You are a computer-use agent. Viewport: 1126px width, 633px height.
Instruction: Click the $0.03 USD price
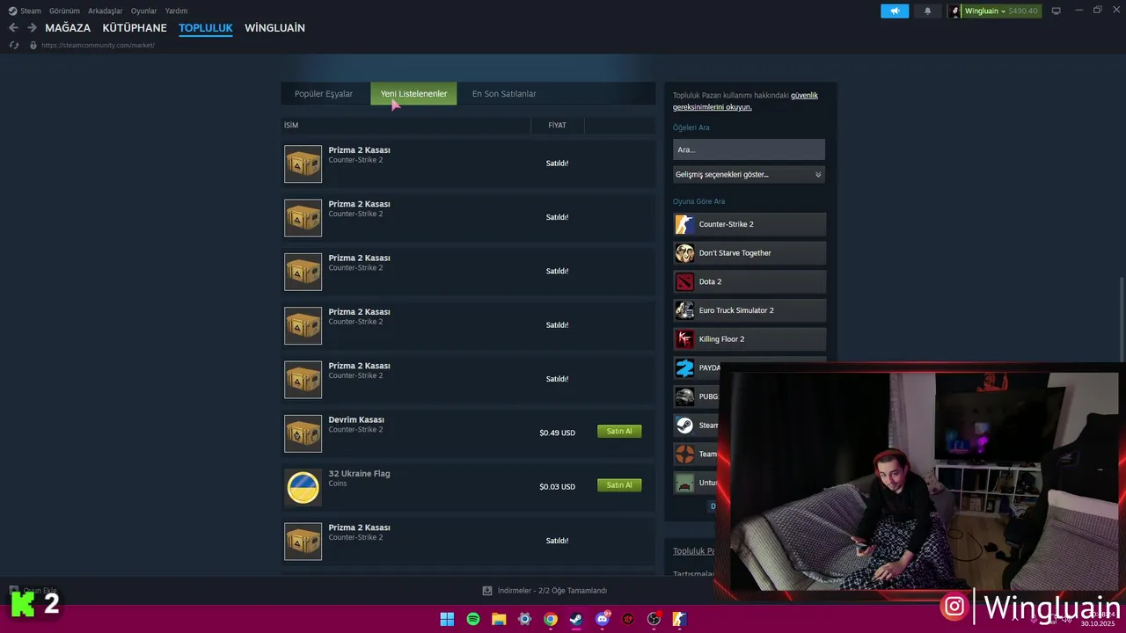click(x=557, y=486)
